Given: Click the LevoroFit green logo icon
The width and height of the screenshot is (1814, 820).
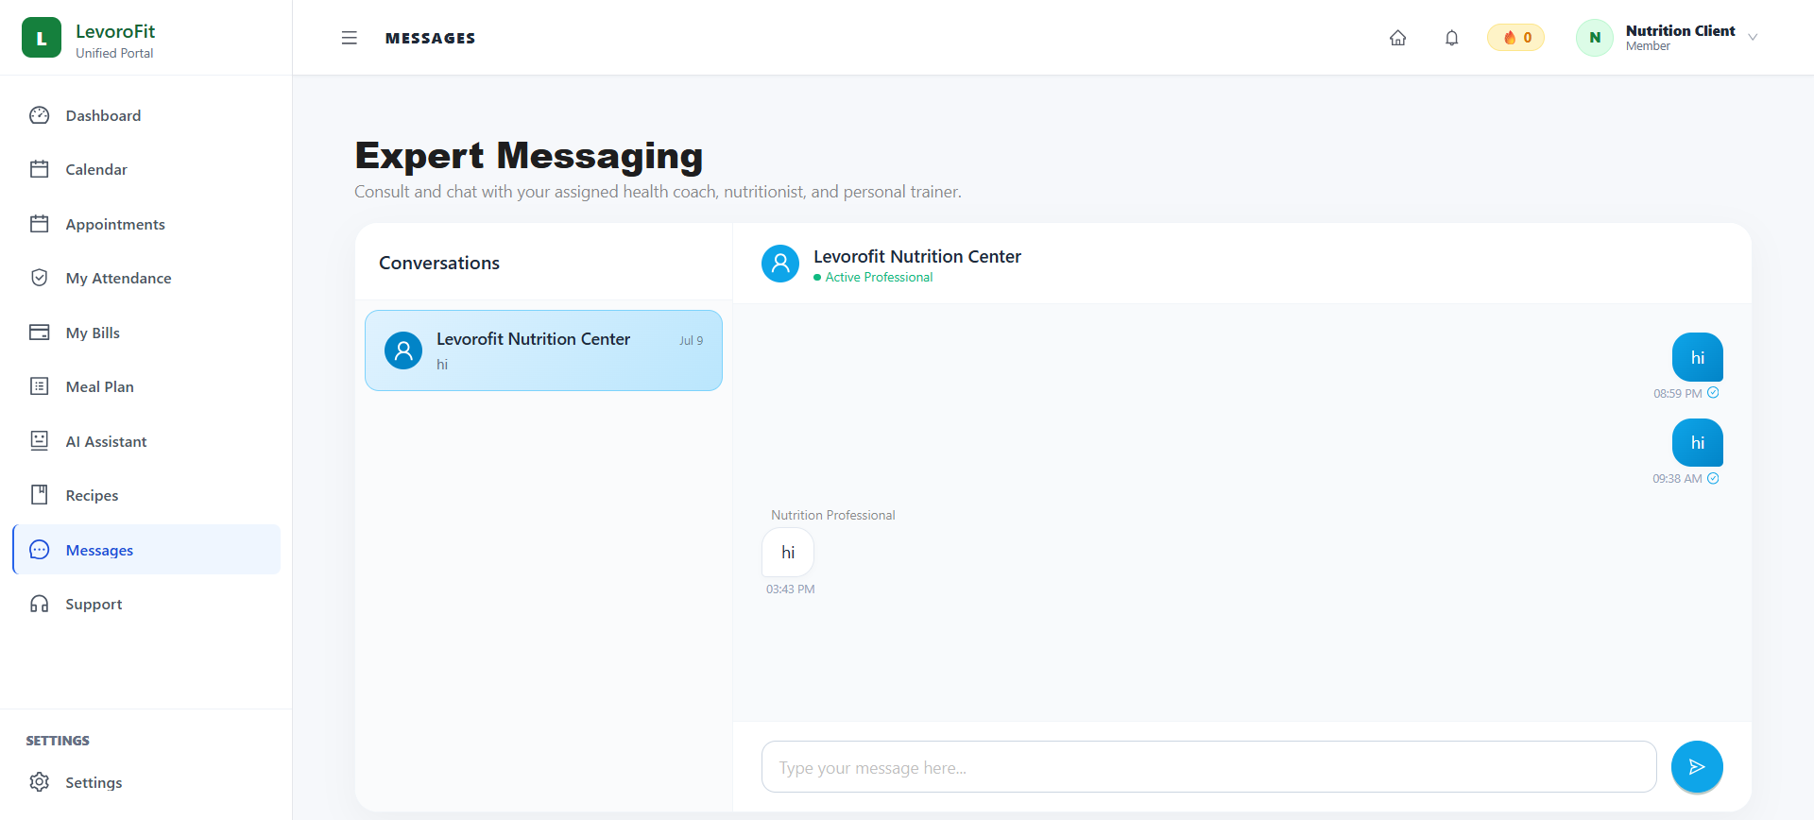Looking at the screenshot, I should pos(42,38).
